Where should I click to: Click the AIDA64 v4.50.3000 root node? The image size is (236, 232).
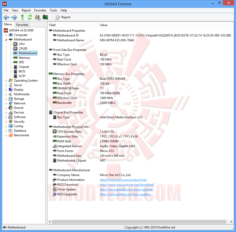point(21,30)
